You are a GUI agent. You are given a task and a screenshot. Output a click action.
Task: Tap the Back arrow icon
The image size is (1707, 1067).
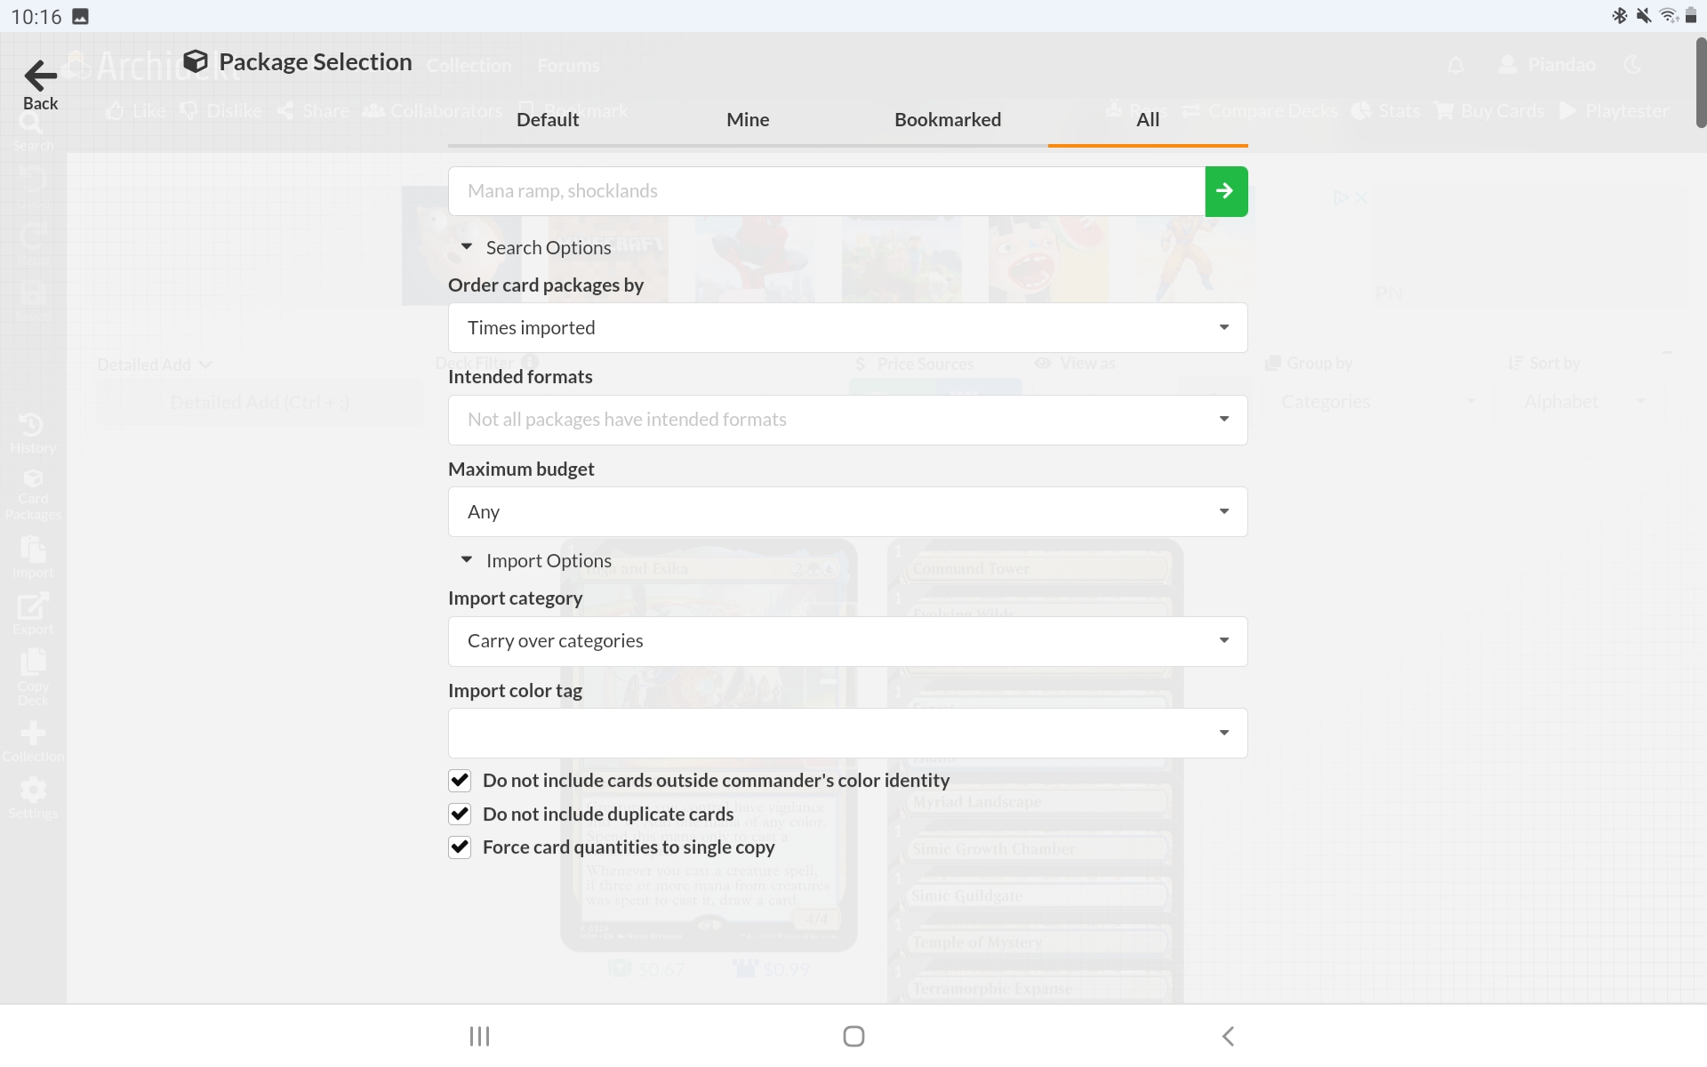tap(40, 76)
